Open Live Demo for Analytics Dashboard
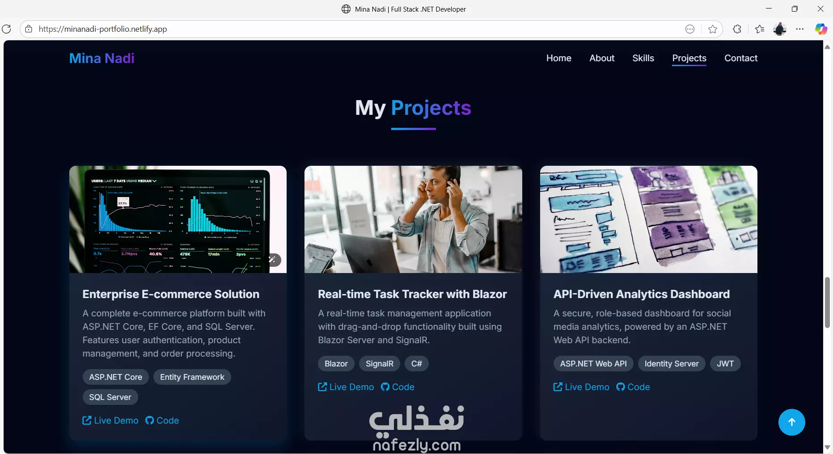This screenshot has width=833, height=454. (x=581, y=387)
